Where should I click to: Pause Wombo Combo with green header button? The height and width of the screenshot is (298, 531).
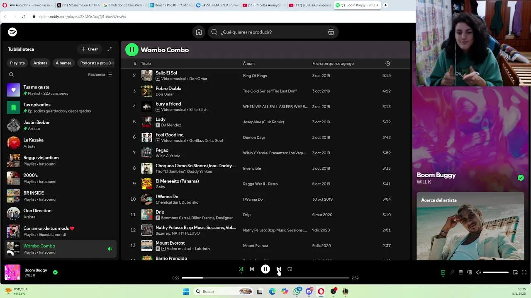(x=132, y=50)
